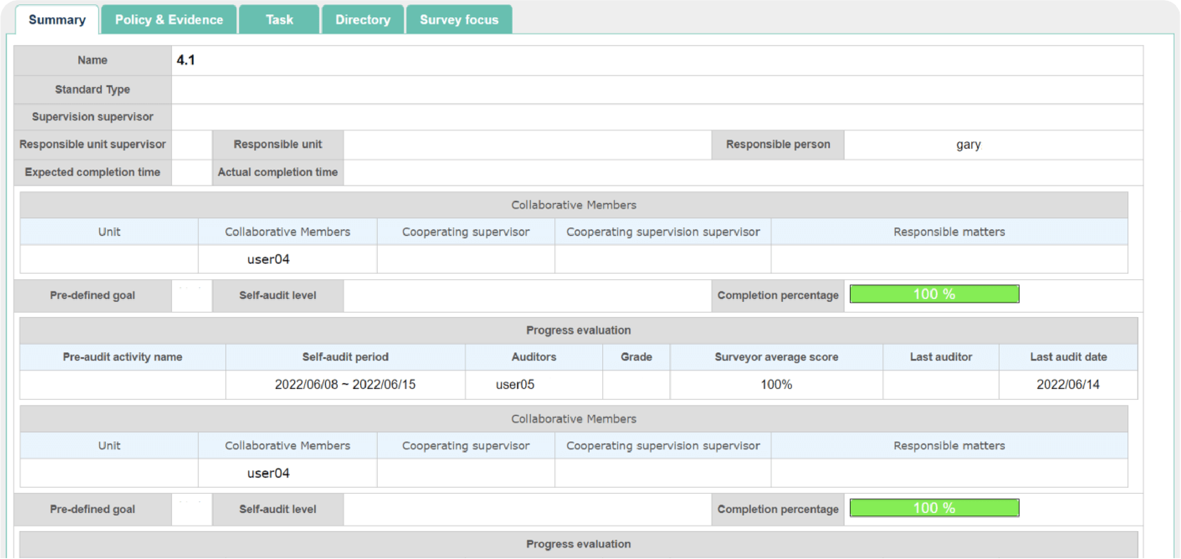Click the Last auditor column header
The image size is (1181, 559).
941,357
